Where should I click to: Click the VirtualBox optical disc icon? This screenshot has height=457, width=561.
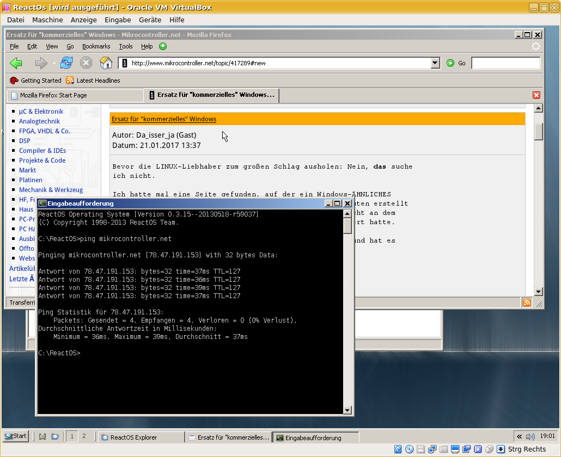coord(410,449)
